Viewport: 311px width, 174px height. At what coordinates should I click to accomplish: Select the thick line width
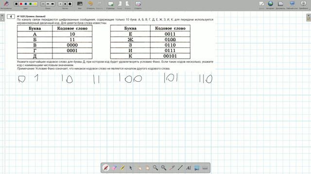coord(52,4)
